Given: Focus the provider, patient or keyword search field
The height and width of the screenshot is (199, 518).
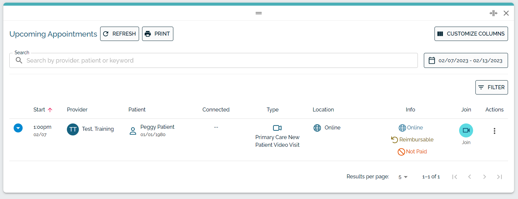Looking at the screenshot, I should (x=214, y=61).
